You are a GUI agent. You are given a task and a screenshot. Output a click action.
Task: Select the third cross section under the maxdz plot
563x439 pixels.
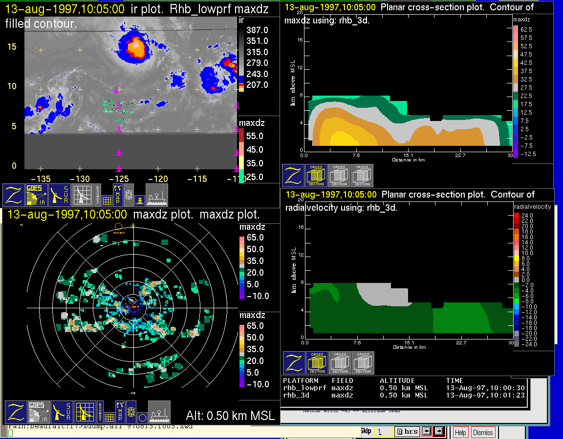(x=362, y=176)
